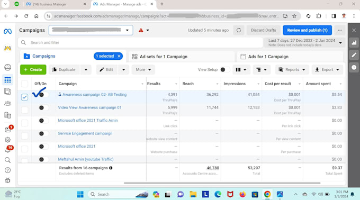Switch to Ad sets for 1 Campaign tab
Viewport: 360px width, 200px height.
tap(182, 57)
